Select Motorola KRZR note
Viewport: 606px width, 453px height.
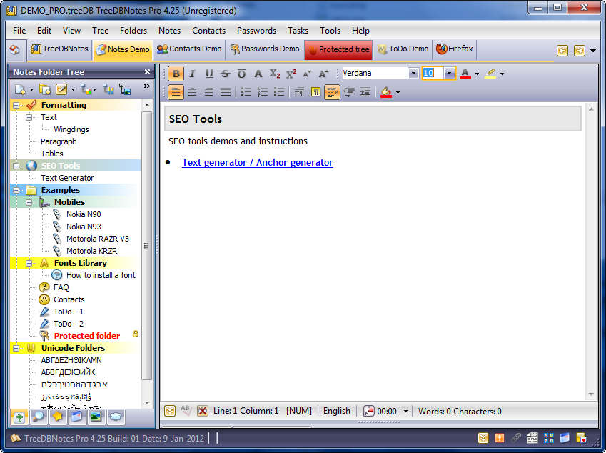point(91,251)
